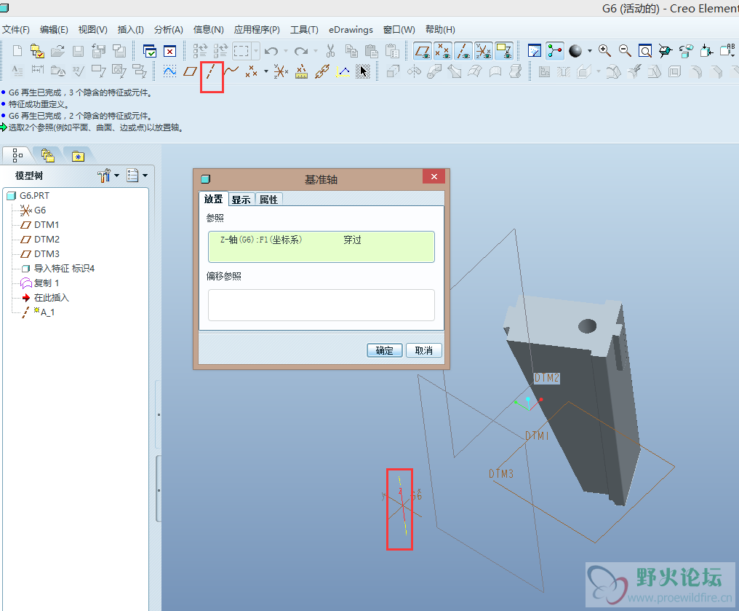The width and height of the screenshot is (739, 611).
Task: Select DTM2 in the model tree
Action: coord(47,239)
